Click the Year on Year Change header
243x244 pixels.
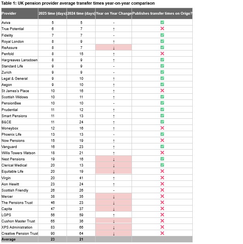point(114,13)
